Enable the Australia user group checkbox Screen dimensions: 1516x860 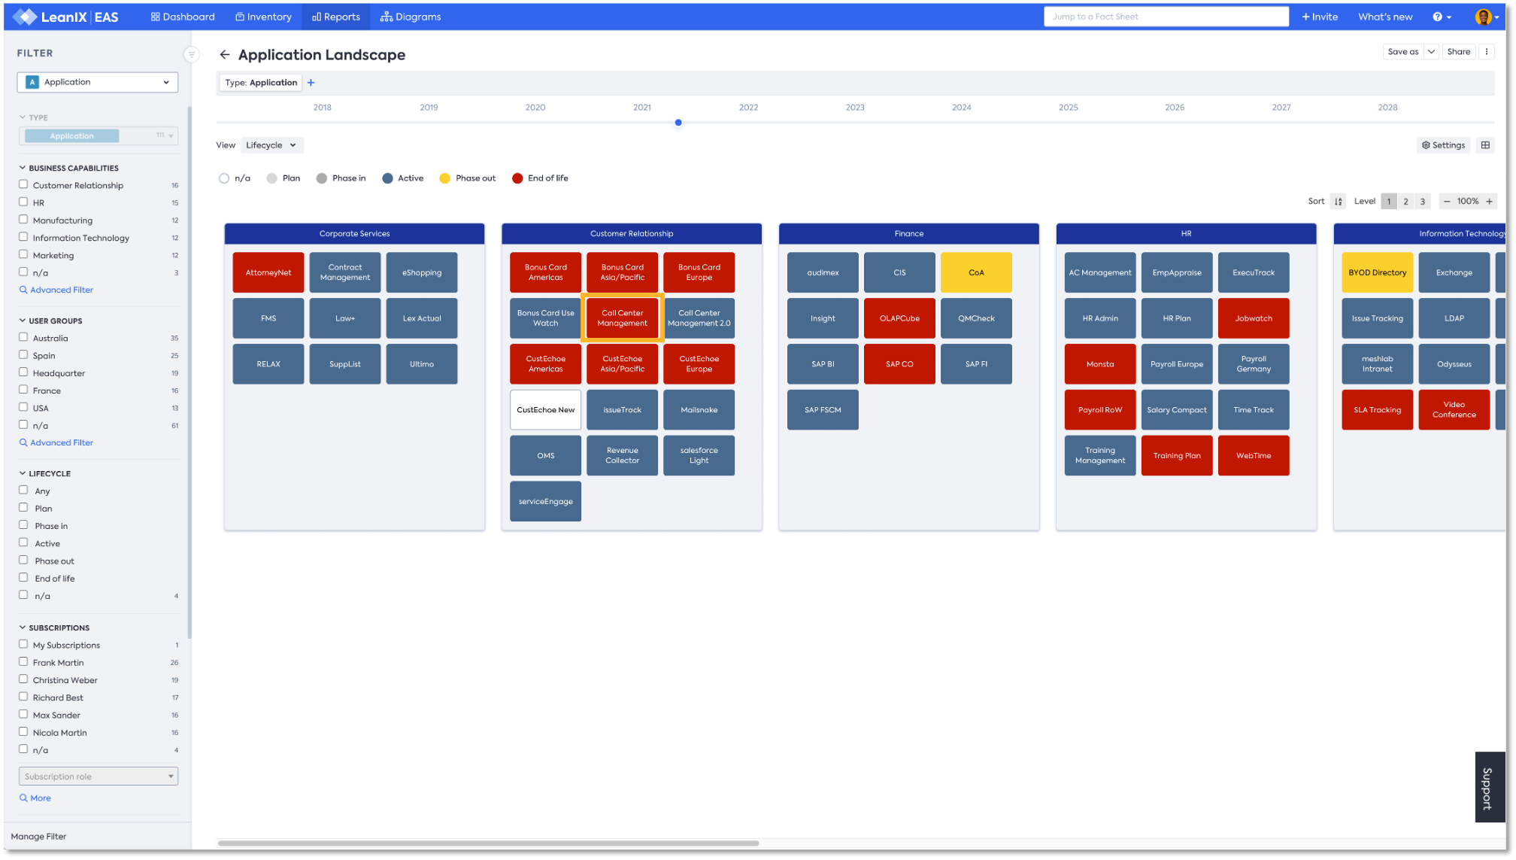coord(23,337)
